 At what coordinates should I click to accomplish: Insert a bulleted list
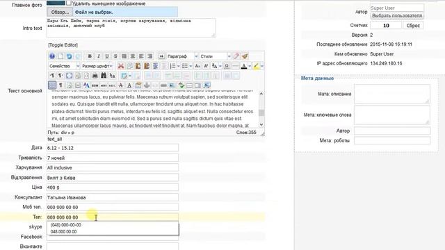tap(185, 66)
